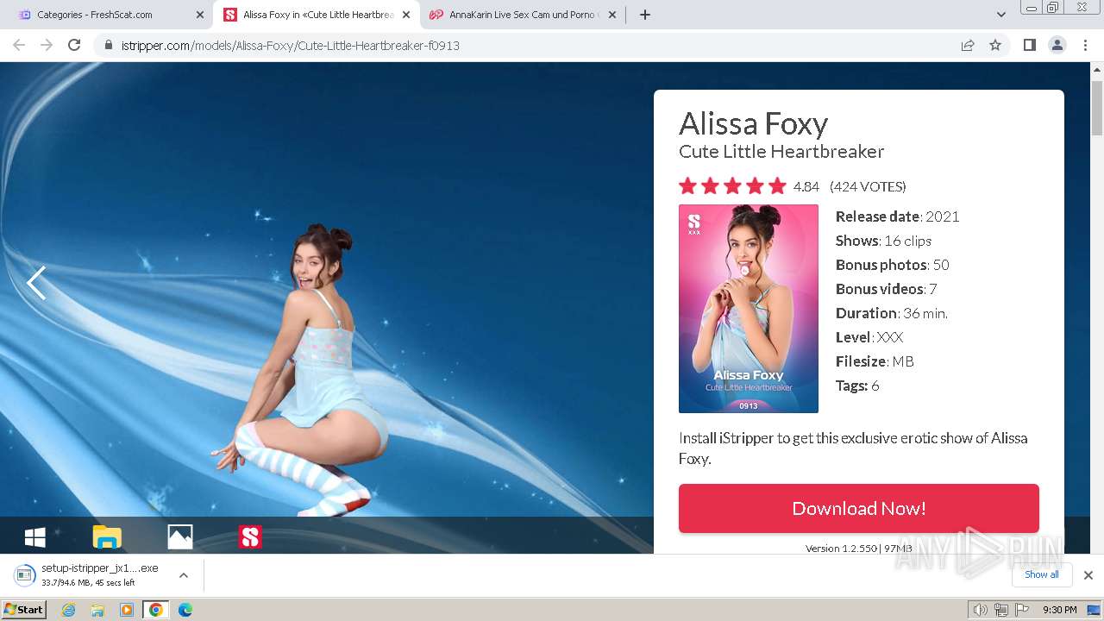Select the Alissa Foxy browser tab
1104x621 pixels.
click(317, 15)
